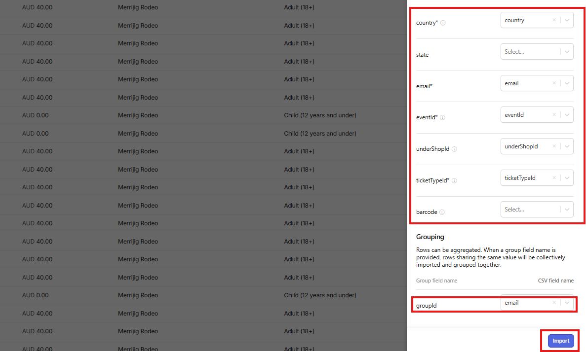Click the email* field label
Image resolution: width=586 pixels, height=352 pixels.
pos(424,86)
